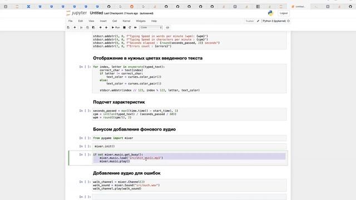
Task: Move selected cell down arrow icon
Action: point(106,27)
